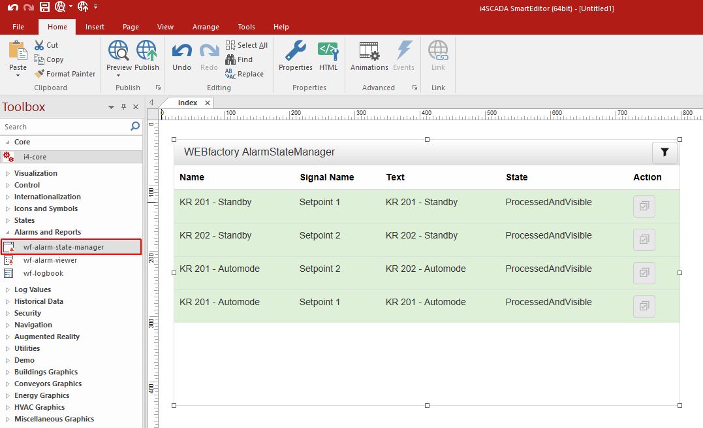Open the HTML editor tool
Image resolution: width=703 pixels, height=428 pixels.
coord(328,55)
